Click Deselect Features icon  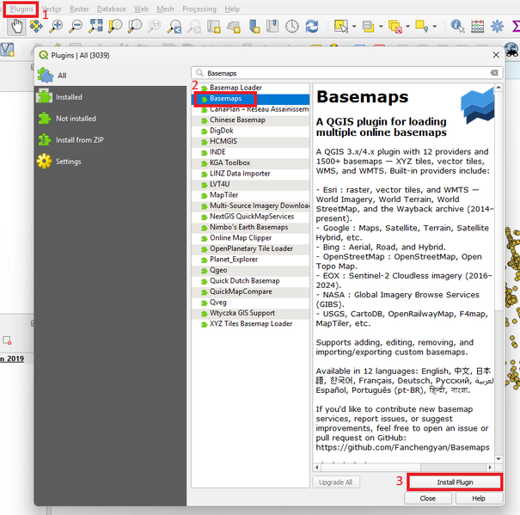(395, 26)
